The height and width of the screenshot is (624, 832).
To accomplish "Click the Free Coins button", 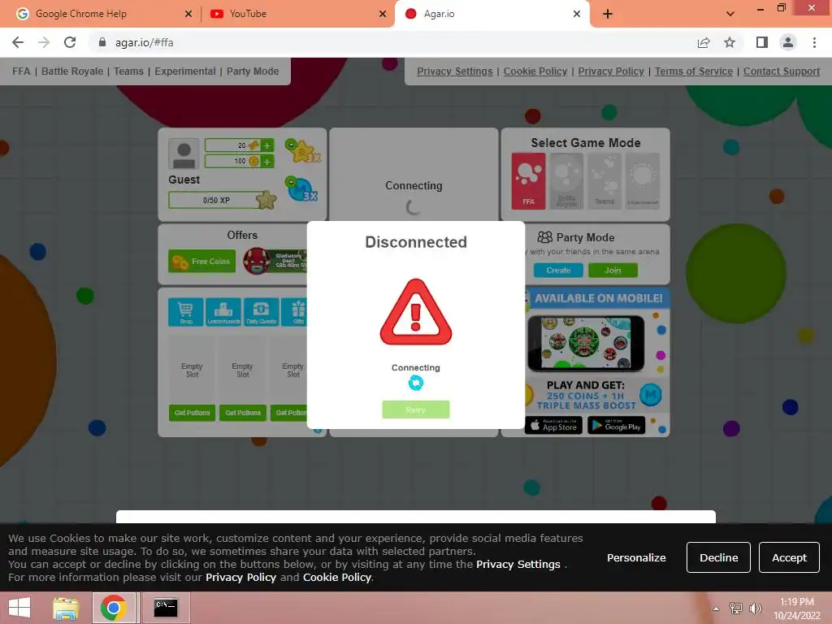I will click(201, 261).
